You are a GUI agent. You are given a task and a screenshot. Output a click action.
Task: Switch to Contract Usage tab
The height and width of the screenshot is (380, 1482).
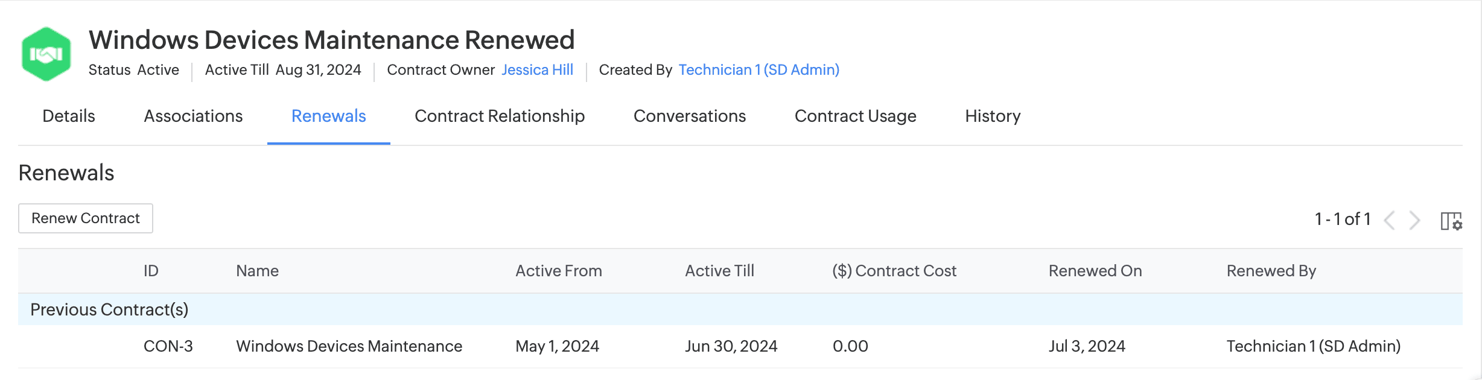tap(855, 116)
